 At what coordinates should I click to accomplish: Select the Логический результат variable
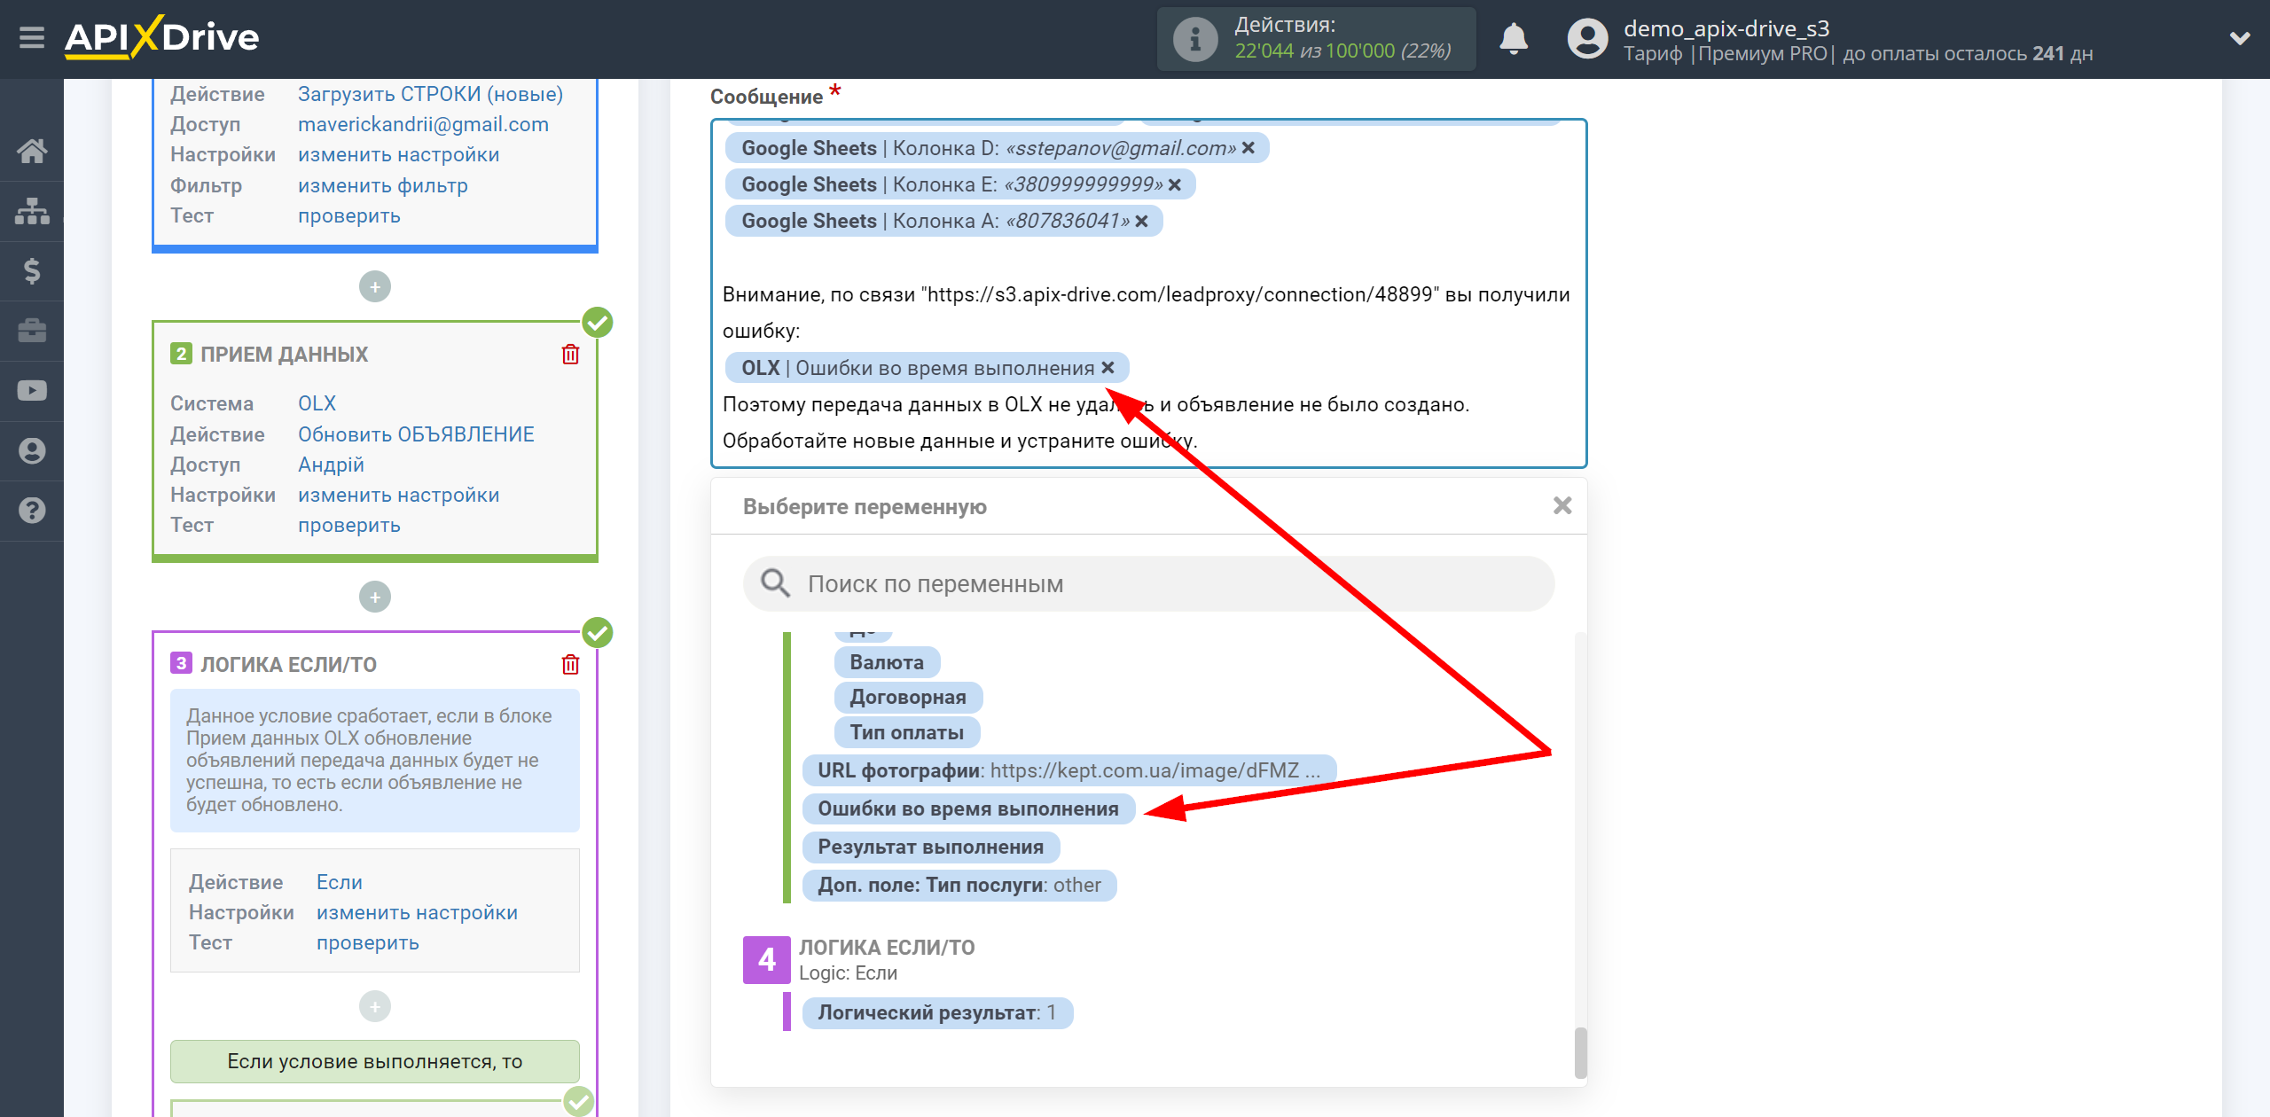click(x=937, y=1012)
